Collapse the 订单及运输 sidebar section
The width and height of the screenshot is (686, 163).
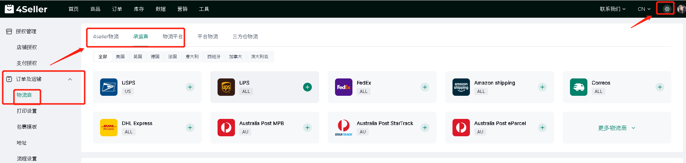(70, 79)
